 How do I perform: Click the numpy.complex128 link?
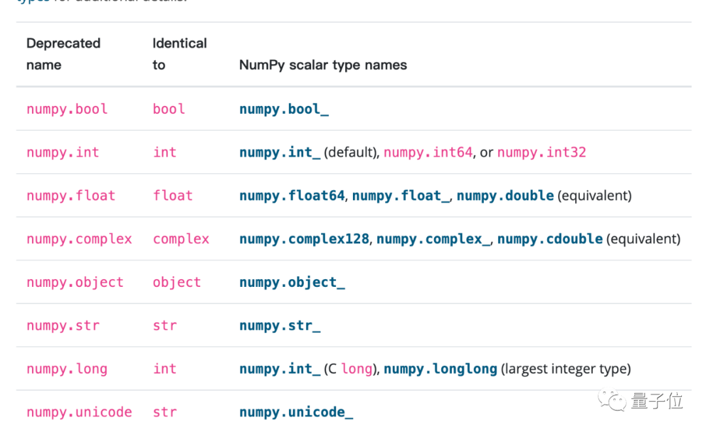click(304, 239)
